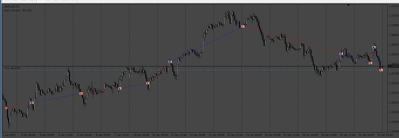Select the red sell arrow at chart start near 1.34755
The image size is (399, 138).
[6, 108]
